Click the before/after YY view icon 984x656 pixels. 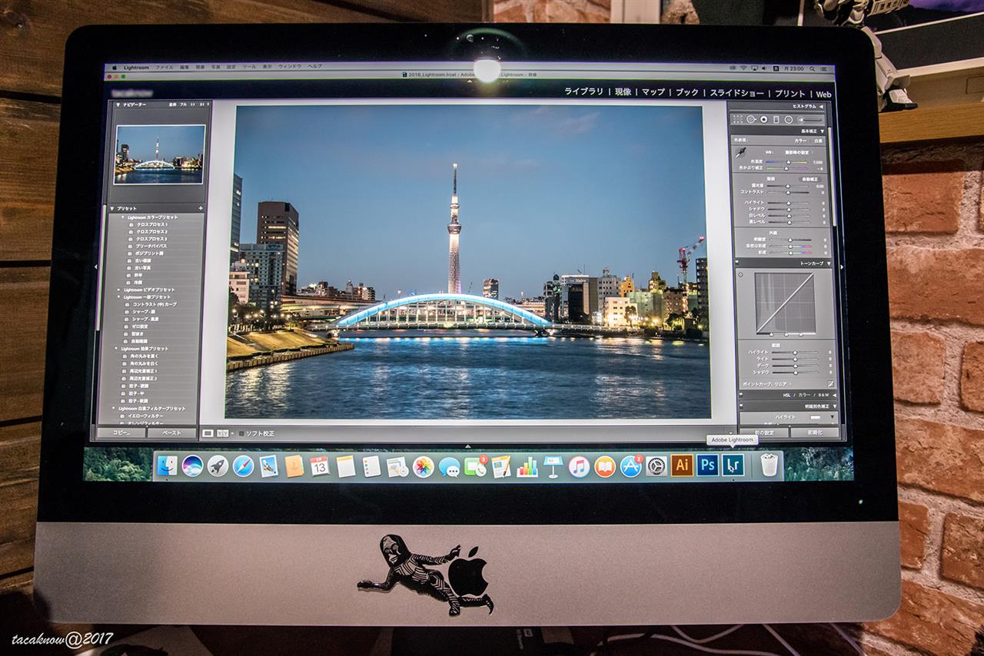point(222,433)
